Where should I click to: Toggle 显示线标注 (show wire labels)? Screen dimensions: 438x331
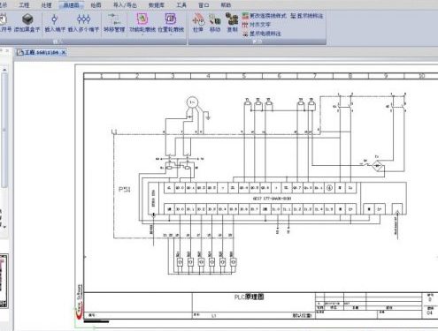(306, 16)
